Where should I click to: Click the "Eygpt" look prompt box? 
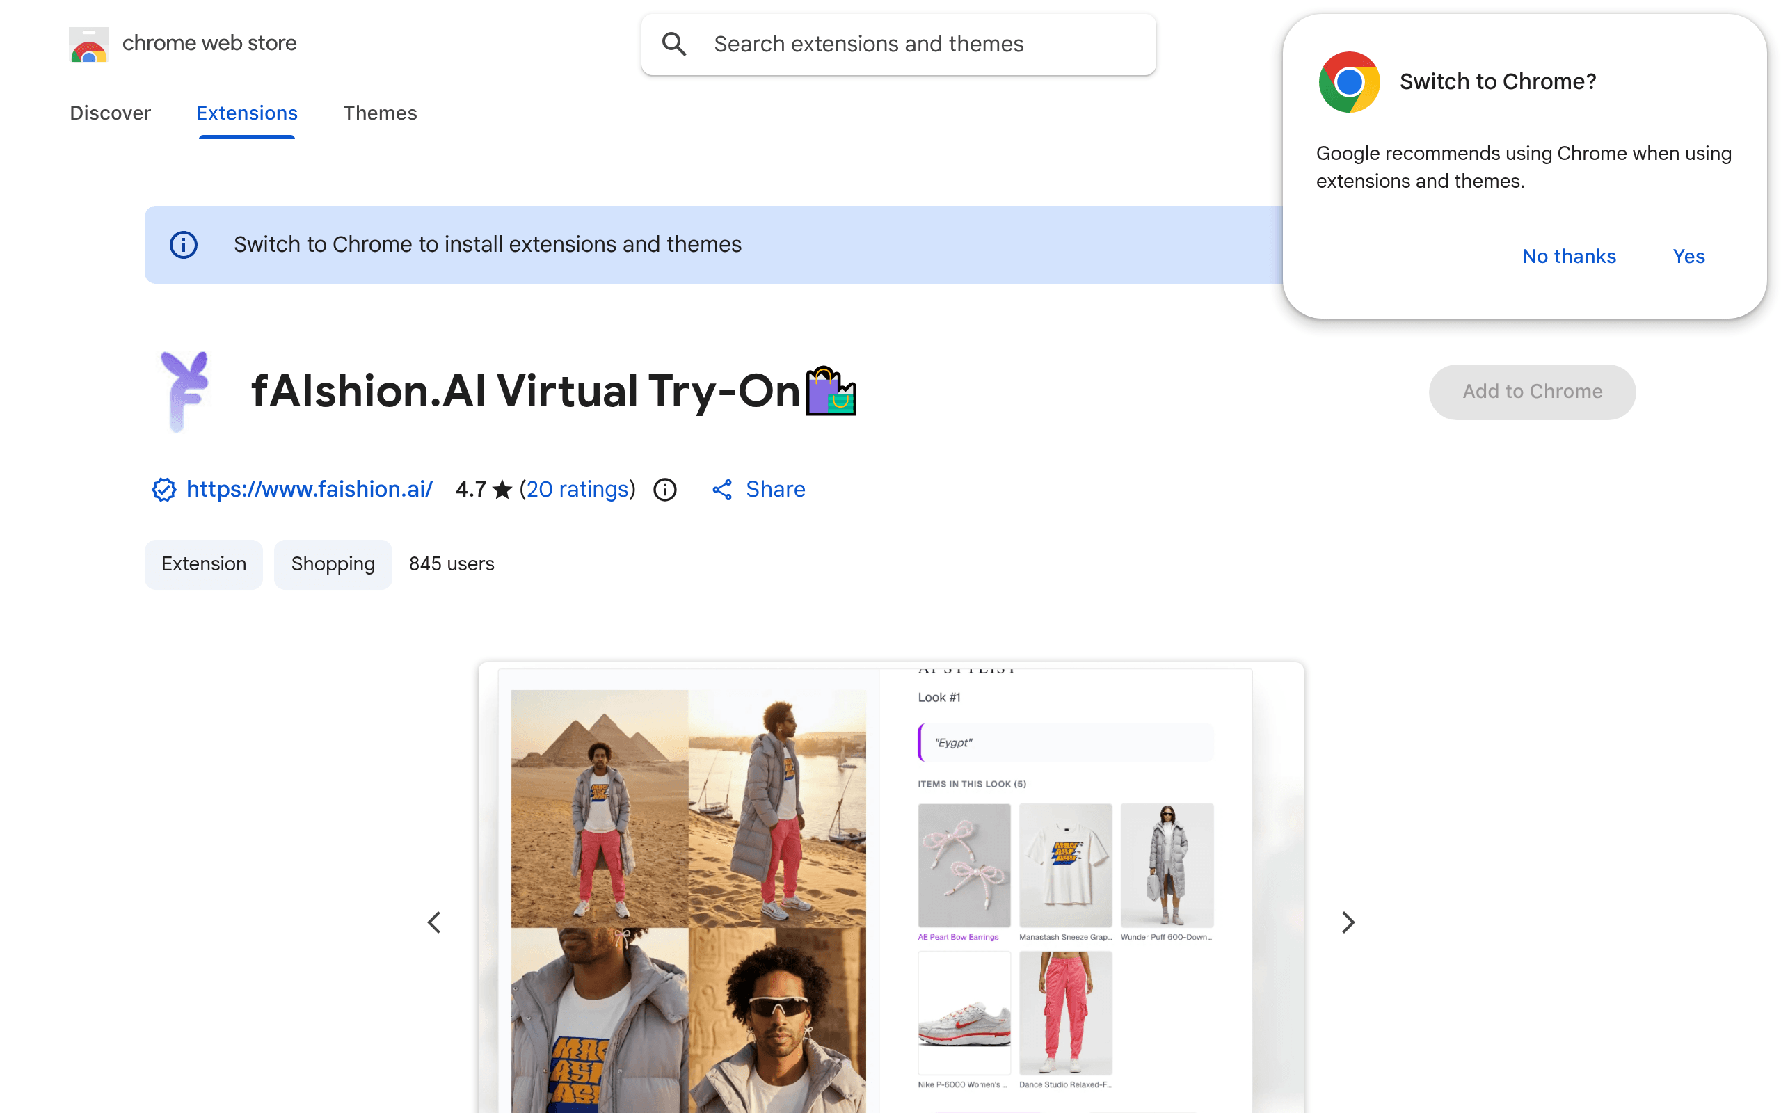coord(1066,743)
